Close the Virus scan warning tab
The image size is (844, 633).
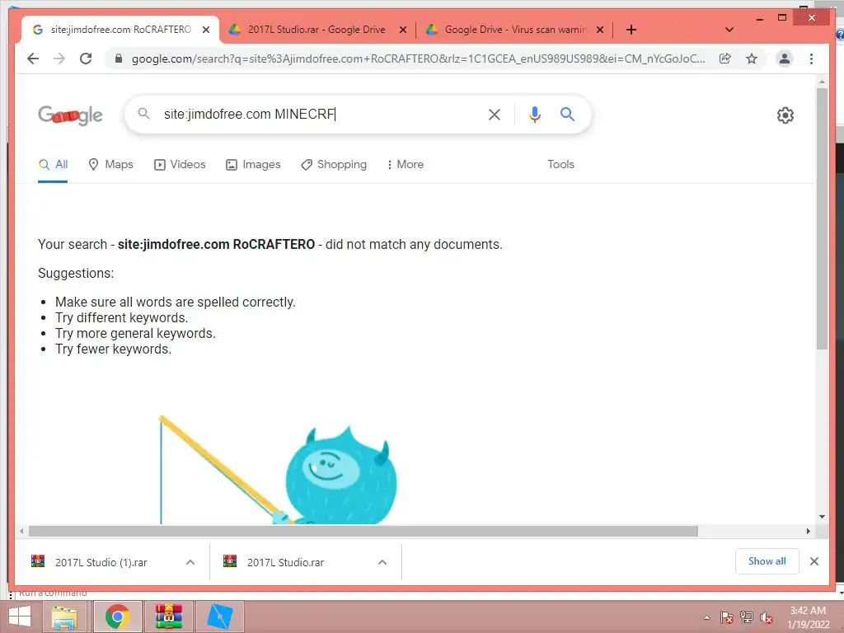(x=600, y=30)
